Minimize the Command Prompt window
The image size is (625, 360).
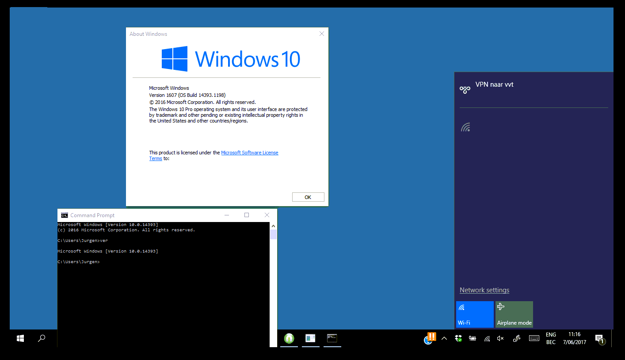pyautogui.click(x=227, y=215)
